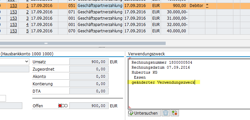Click the EUR cell in the 30.000,00- row
The width and height of the screenshot is (250, 120).
coord(156,12)
